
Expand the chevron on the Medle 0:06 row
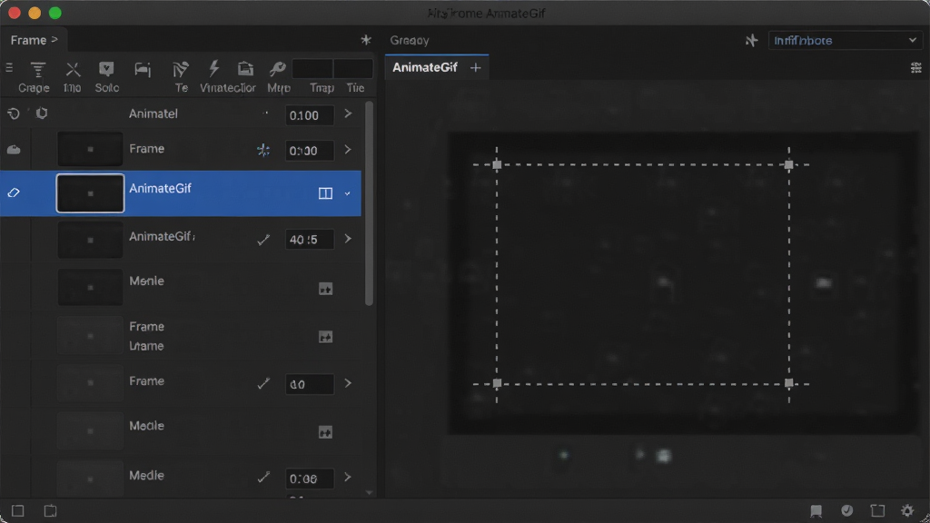348,478
